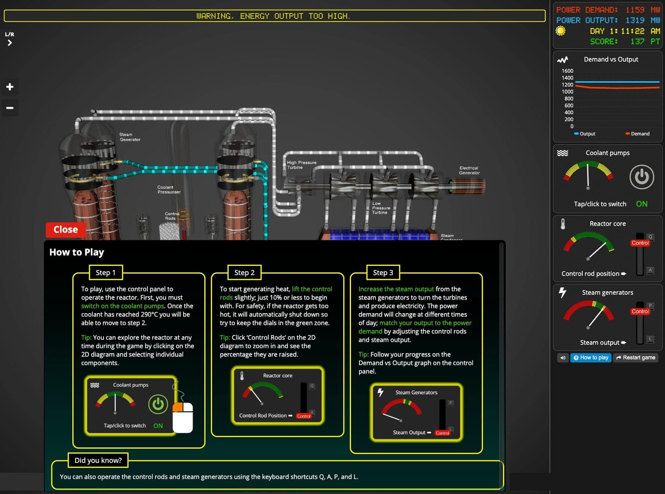Click the sun icon in the status display
665x494 pixels.
coord(560,31)
